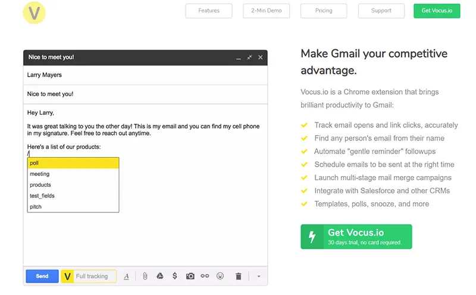The height and width of the screenshot is (295, 476).
Task: Open the emoji smiley picker
Action: coord(220,276)
